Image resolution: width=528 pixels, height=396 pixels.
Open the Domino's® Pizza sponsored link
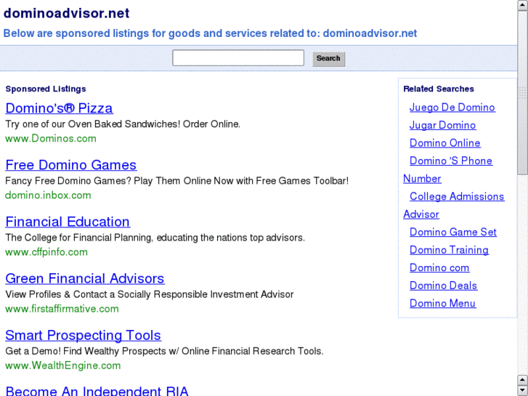pos(59,108)
